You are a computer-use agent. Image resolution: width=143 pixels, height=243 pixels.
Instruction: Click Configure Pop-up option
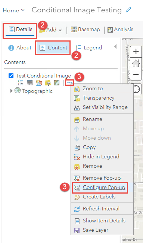coord(102,188)
